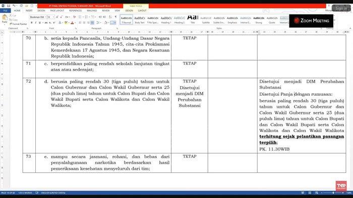Align text right
Viewport: 353px width, 198px height.
pos(88,23)
